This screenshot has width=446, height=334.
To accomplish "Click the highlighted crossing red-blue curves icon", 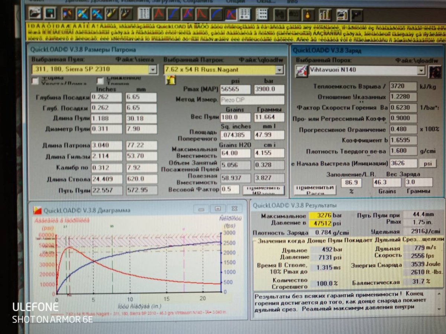I will (x=231, y=14).
